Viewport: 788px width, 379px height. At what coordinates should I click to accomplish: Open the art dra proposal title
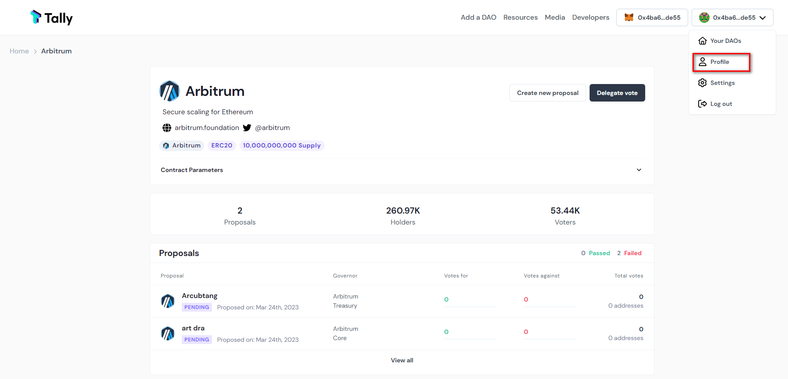(x=193, y=328)
